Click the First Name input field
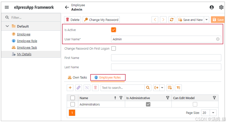Image resolution: width=227 pixels, height=123 pixels. tap(166, 58)
